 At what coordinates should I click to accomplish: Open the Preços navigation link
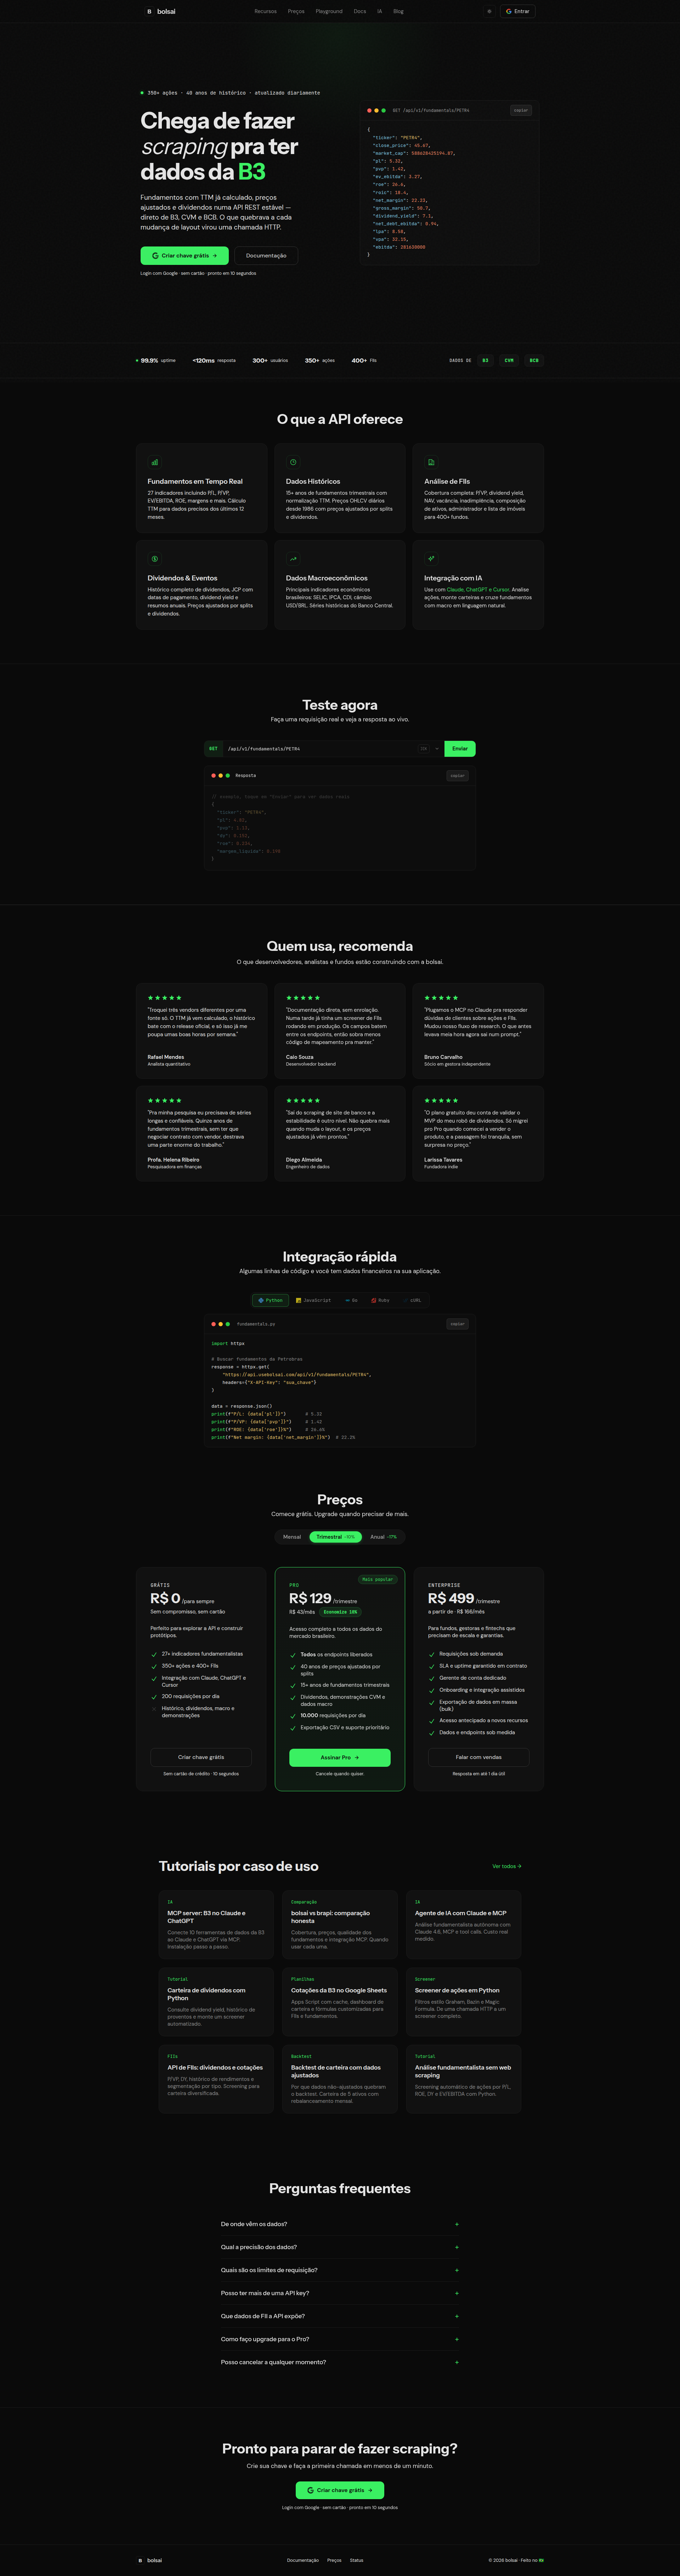pos(296,11)
